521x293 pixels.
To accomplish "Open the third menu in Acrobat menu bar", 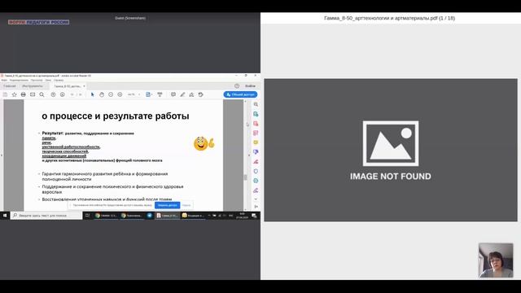I will click(x=37, y=81).
